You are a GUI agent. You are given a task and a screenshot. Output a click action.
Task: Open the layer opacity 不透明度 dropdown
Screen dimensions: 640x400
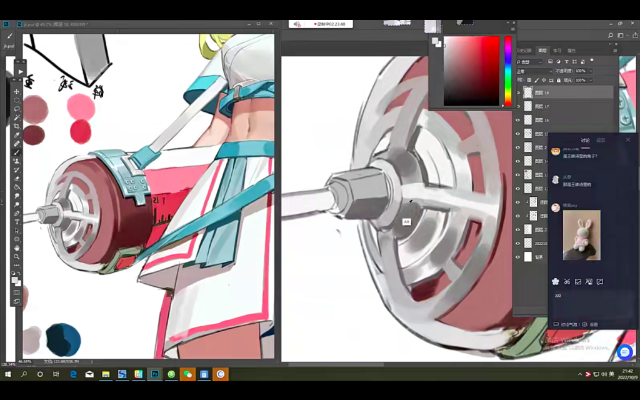pyautogui.click(x=589, y=71)
